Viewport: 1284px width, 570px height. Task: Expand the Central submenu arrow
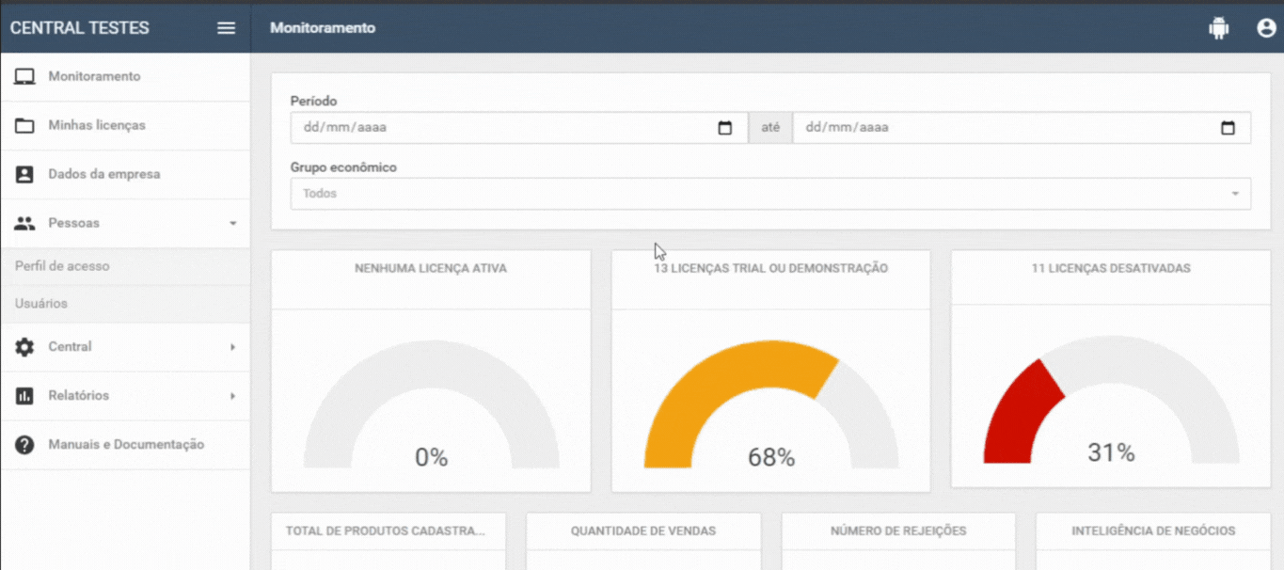pyautogui.click(x=232, y=347)
